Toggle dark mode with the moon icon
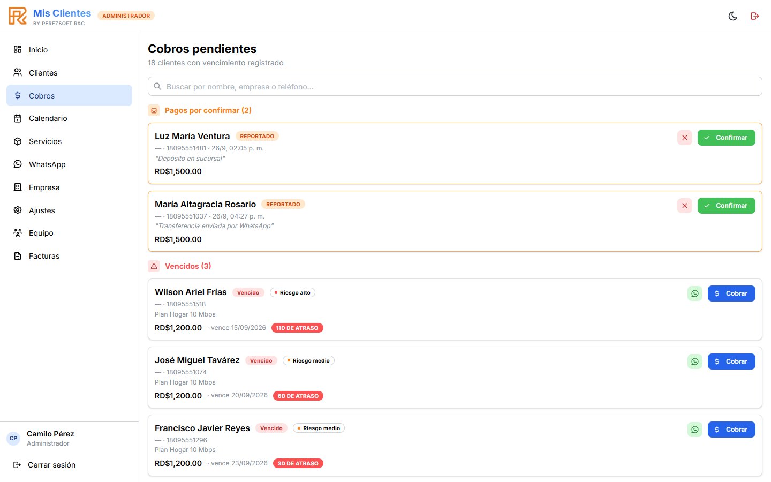The width and height of the screenshot is (771, 482). pyautogui.click(x=733, y=16)
